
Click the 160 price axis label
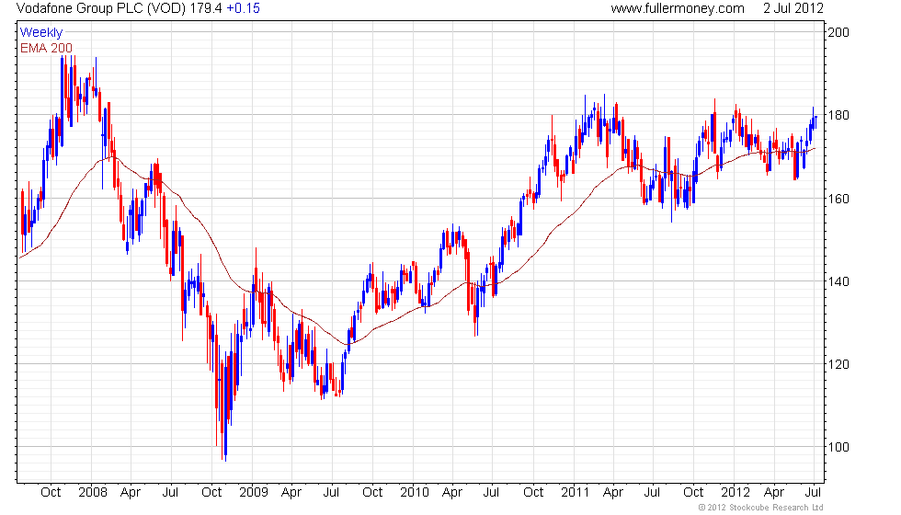click(838, 199)
